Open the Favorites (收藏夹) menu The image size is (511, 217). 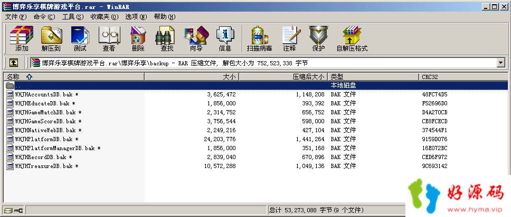pyautogui.click(x=105, y=17)
